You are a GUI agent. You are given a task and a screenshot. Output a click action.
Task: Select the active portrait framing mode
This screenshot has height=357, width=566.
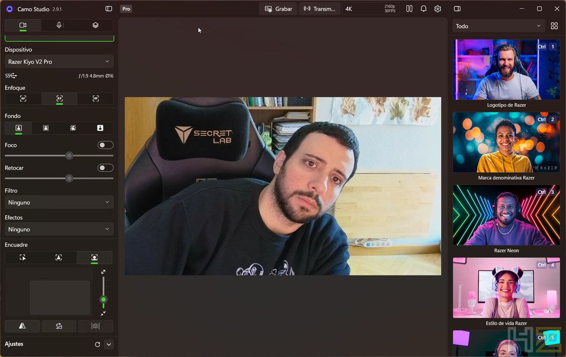click(94, 257)
